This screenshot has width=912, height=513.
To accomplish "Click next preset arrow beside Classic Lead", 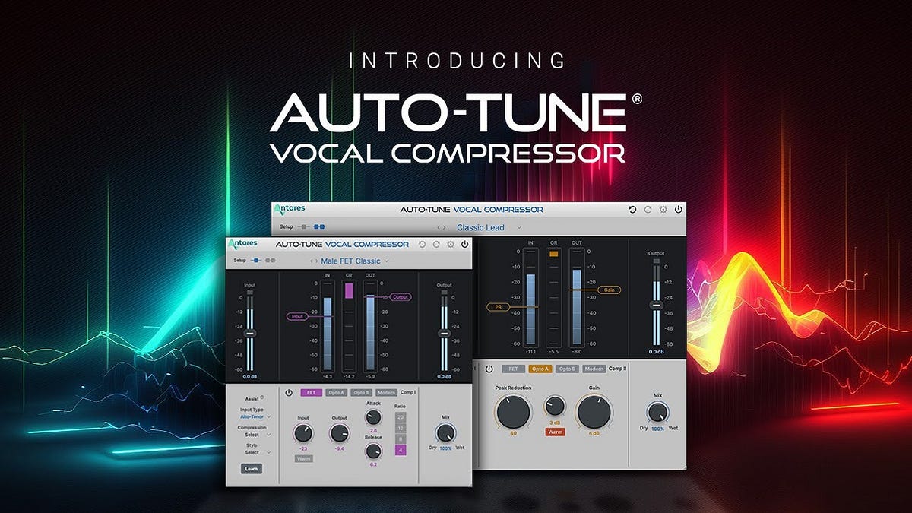I will [445, 227].
